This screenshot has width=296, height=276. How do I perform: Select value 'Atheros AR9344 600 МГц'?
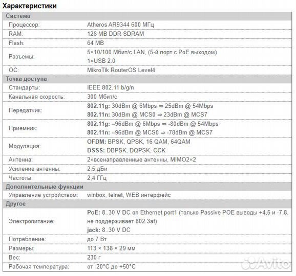coord(120,25)
